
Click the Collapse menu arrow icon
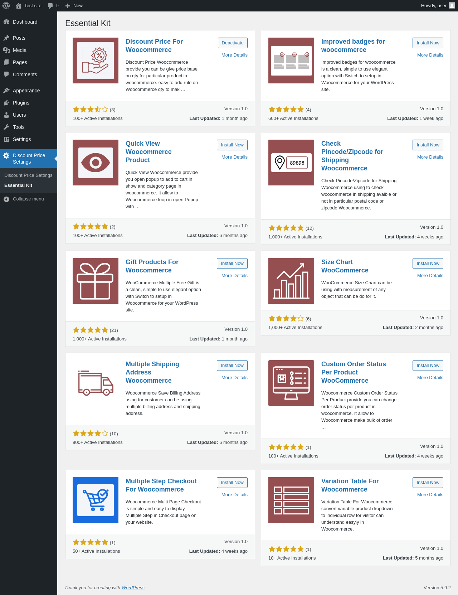(6, 199)
